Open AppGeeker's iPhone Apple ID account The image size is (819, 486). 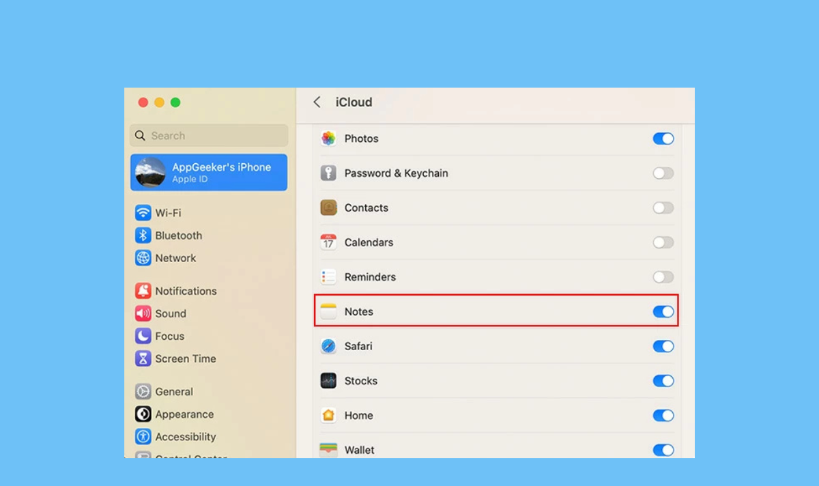coord(209,172)
